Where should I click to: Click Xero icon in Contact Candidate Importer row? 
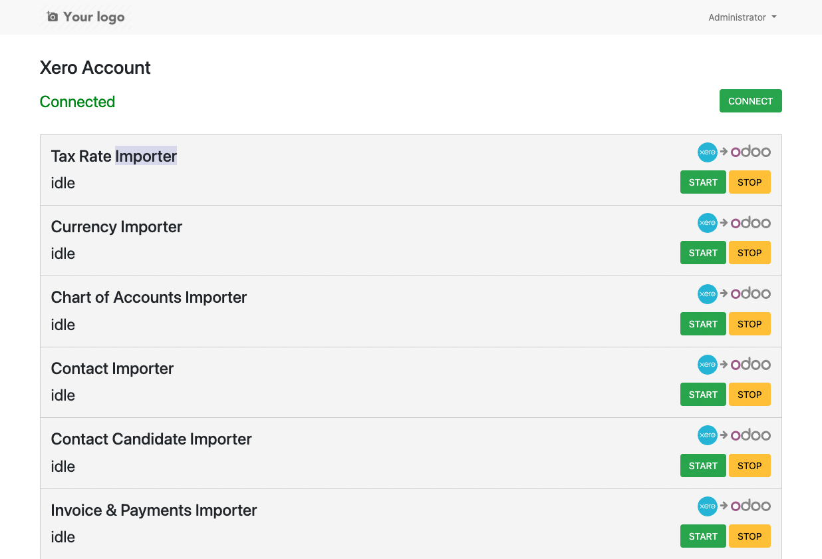[708, 435]
